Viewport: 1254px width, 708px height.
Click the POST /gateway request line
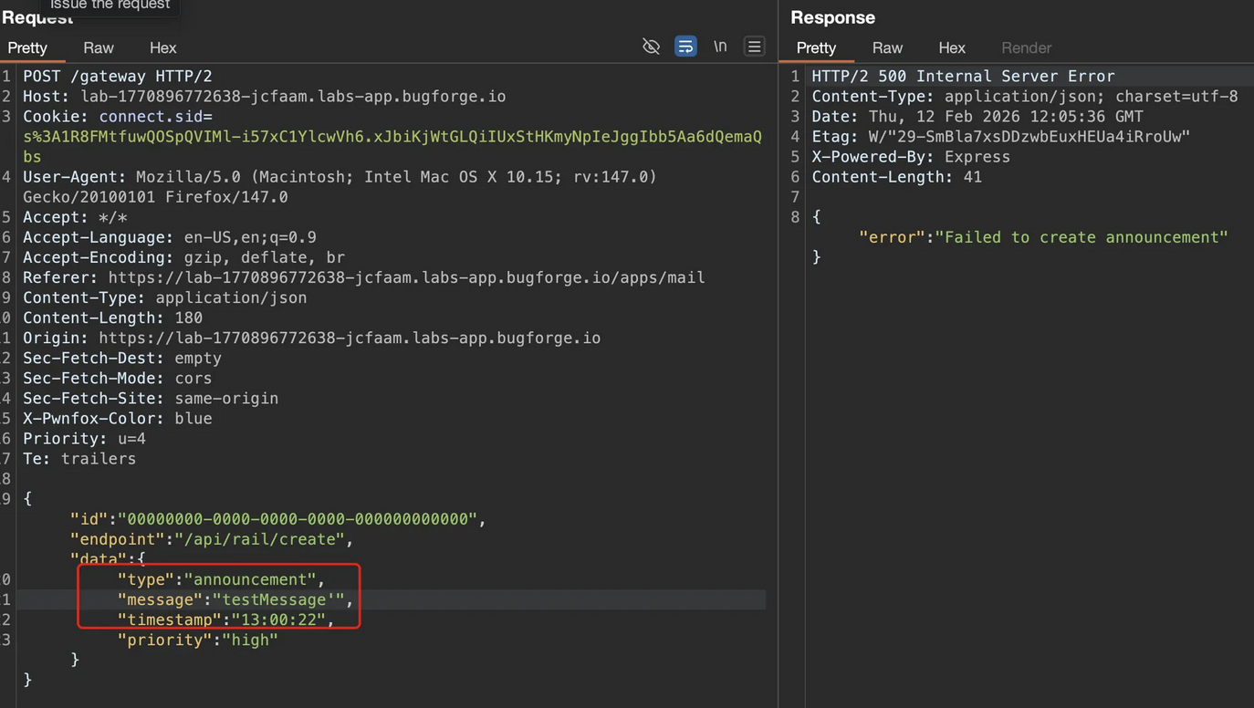(x=117, y=77)
